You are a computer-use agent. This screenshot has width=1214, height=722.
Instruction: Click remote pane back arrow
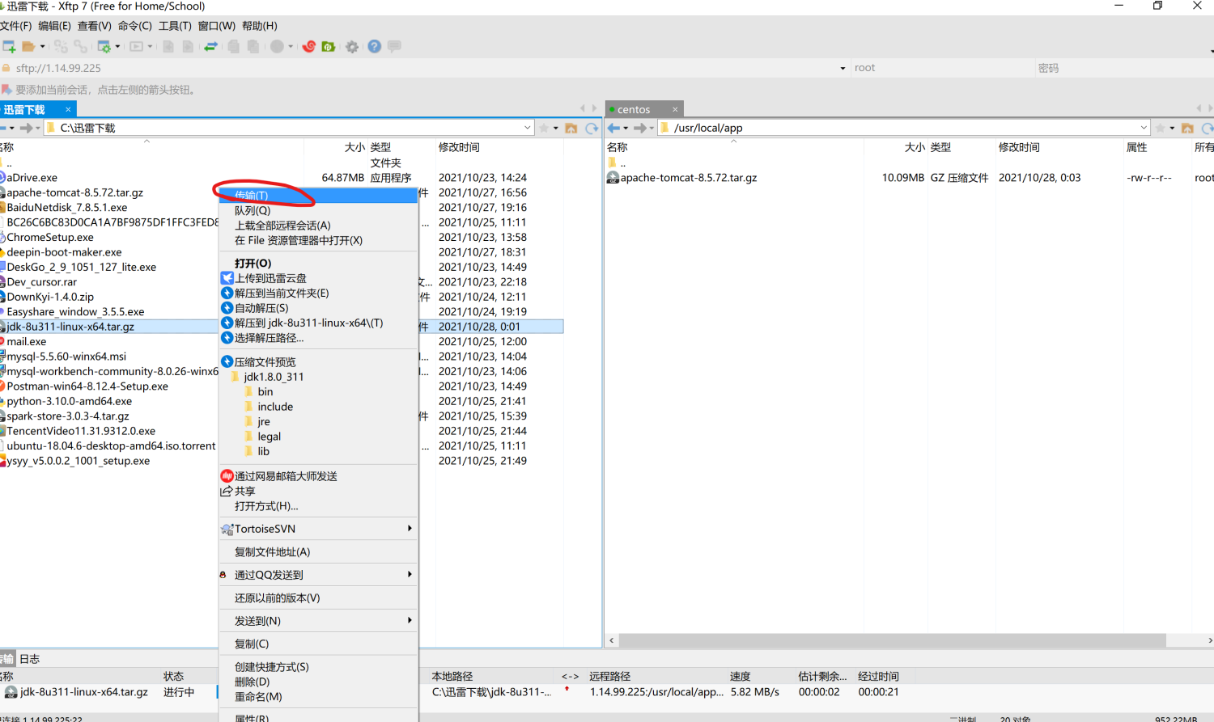tap(613, 128)
